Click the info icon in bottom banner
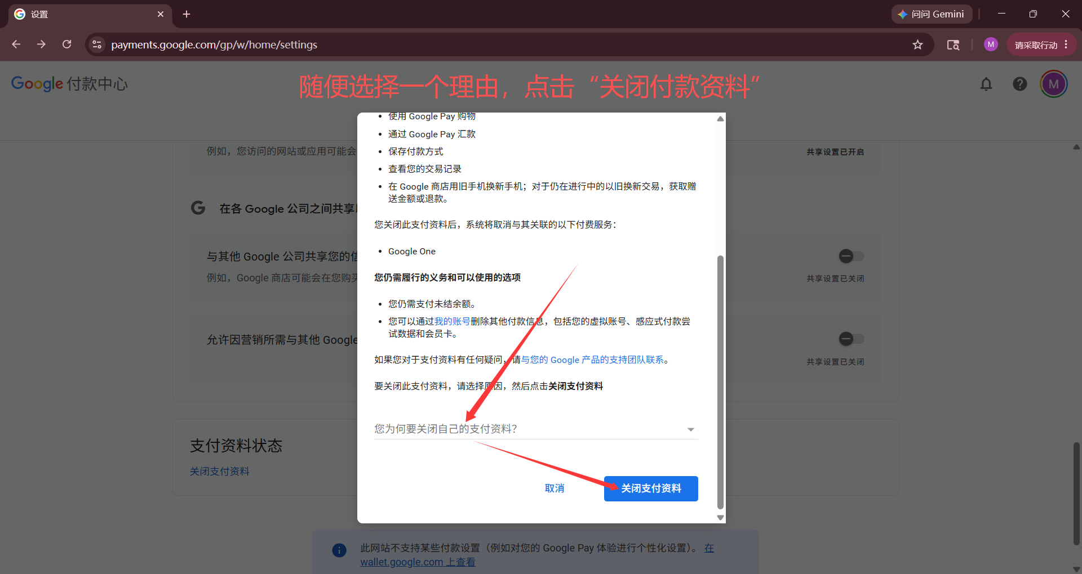 point(339,550)
